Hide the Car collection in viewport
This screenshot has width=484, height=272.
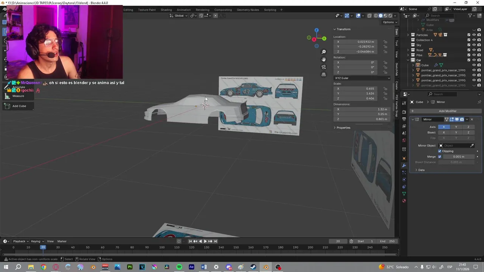474,60
